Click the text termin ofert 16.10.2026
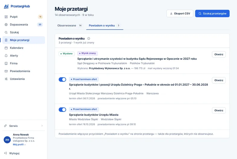This screenshot has height=159, width=237. [82, 124]
